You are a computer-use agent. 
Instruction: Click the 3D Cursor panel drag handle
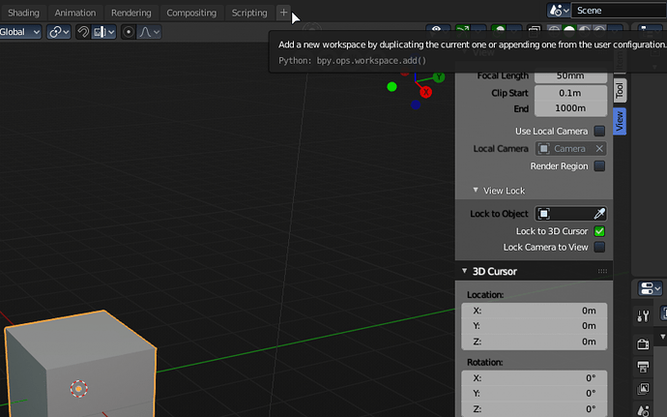coord(602,271)
